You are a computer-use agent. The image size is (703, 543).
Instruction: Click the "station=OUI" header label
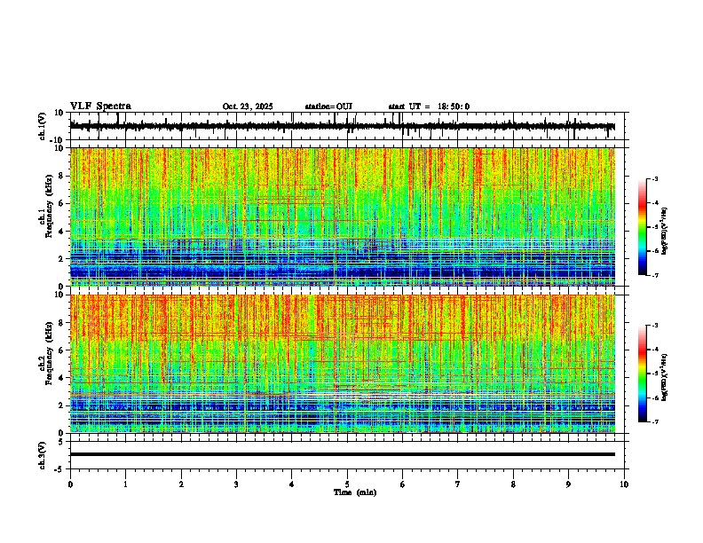[x=328, y=106]
